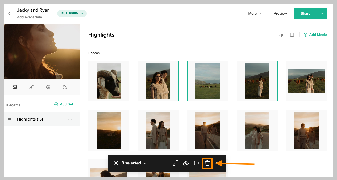Go back using the left chevron arrow

click(10, 14)
